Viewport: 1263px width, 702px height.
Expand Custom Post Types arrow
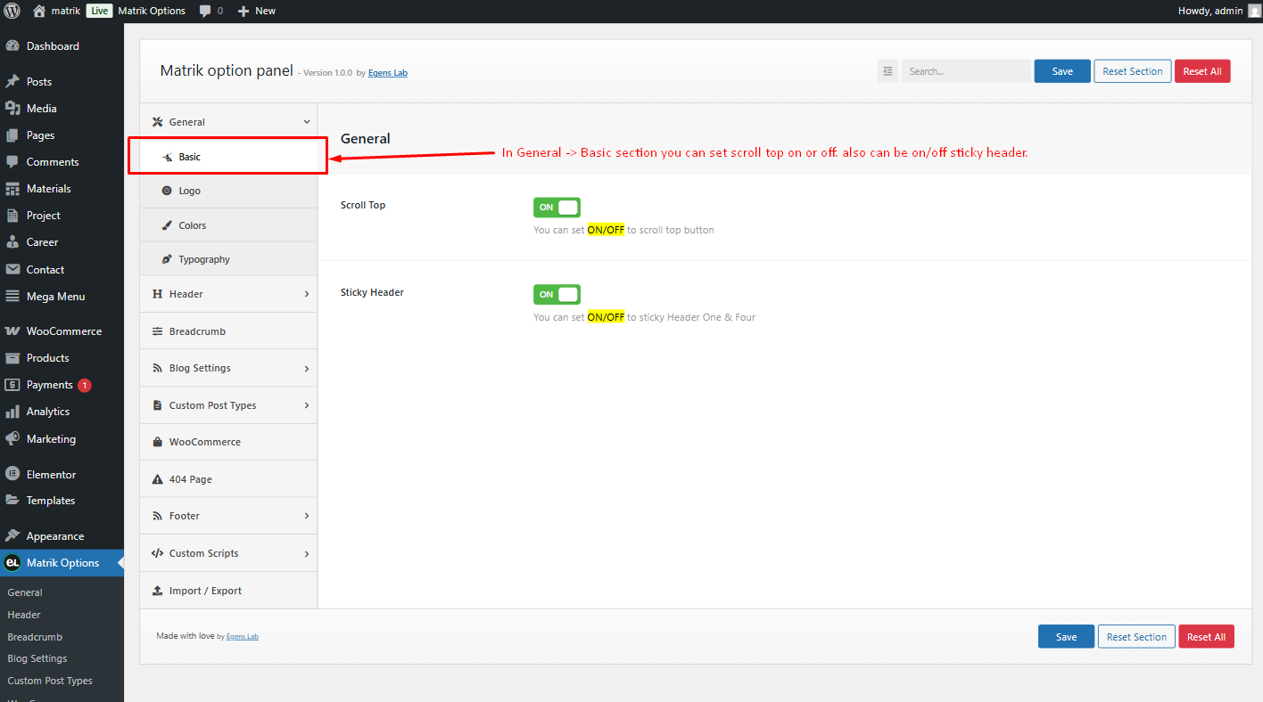pyautogui.click(x=307, y=405)
